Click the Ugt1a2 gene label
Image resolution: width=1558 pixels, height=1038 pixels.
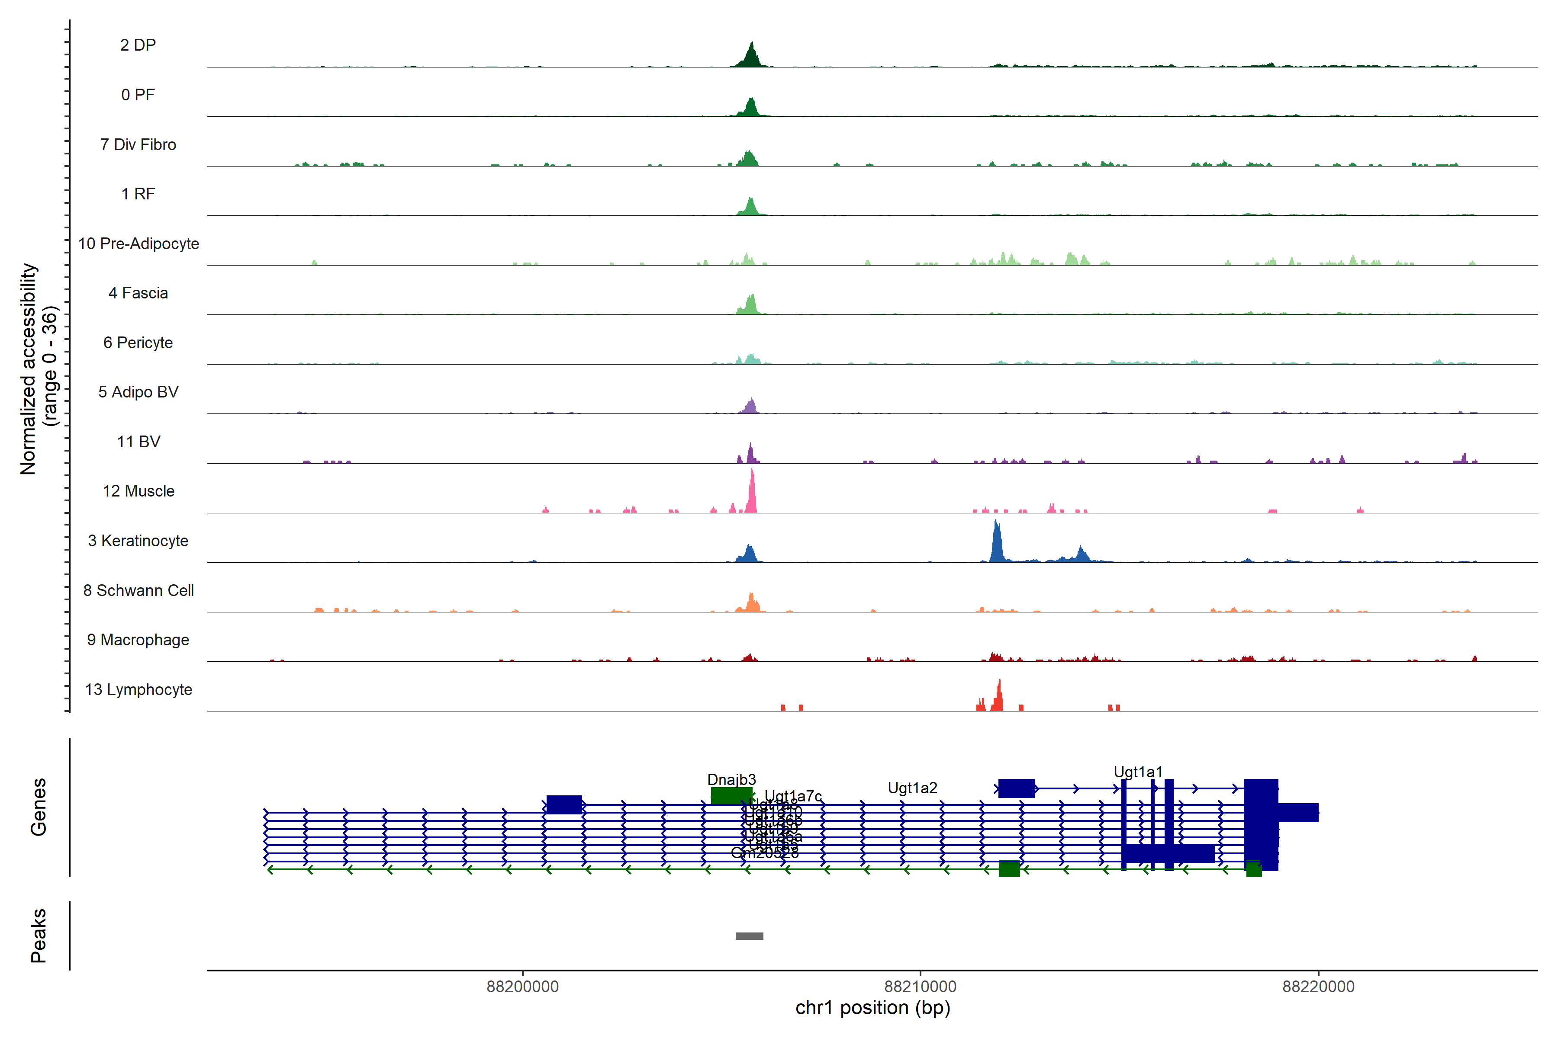coord(912,788)
